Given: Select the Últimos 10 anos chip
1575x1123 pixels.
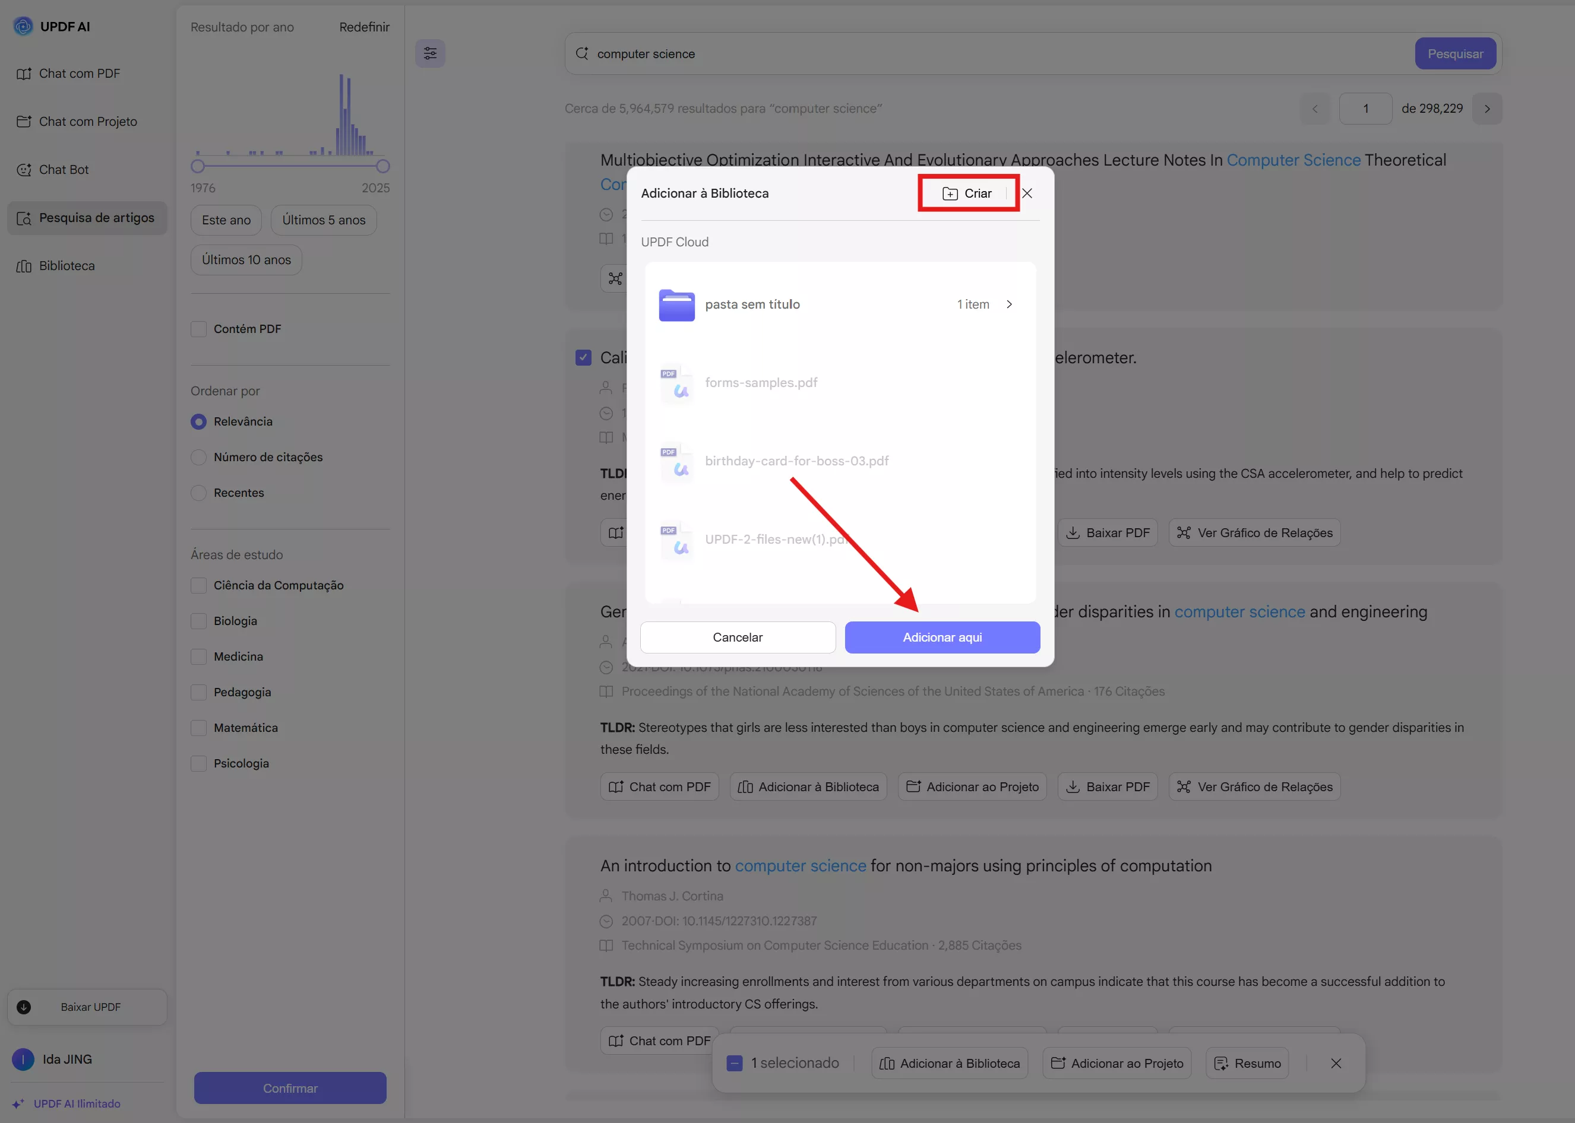Looking at the screenshot, I should 246,260.
